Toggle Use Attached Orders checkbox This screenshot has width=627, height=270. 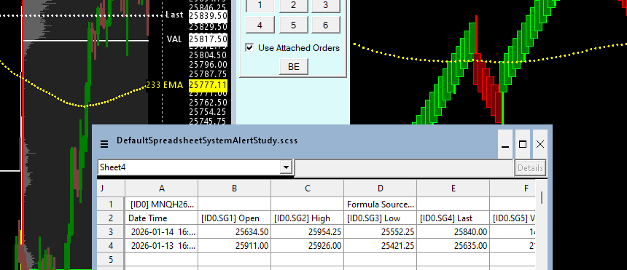click(x=250, y=47)
